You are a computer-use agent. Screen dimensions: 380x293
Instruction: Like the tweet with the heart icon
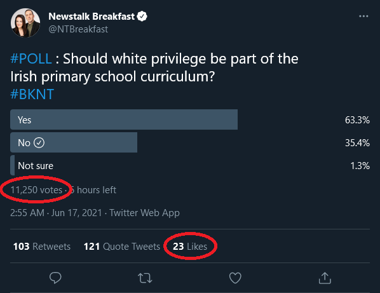(235, 278)
